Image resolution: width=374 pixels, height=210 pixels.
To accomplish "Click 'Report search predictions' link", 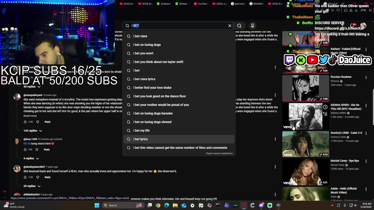I will (219, 153).
